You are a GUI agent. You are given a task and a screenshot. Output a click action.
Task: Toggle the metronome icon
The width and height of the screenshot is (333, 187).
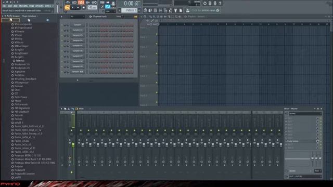68,2
